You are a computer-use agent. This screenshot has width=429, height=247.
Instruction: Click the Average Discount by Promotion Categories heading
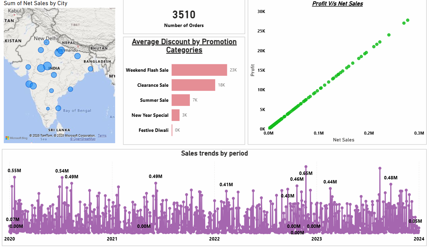point(184,46)
